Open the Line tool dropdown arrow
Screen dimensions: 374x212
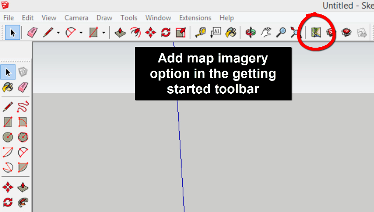(58, 32)
